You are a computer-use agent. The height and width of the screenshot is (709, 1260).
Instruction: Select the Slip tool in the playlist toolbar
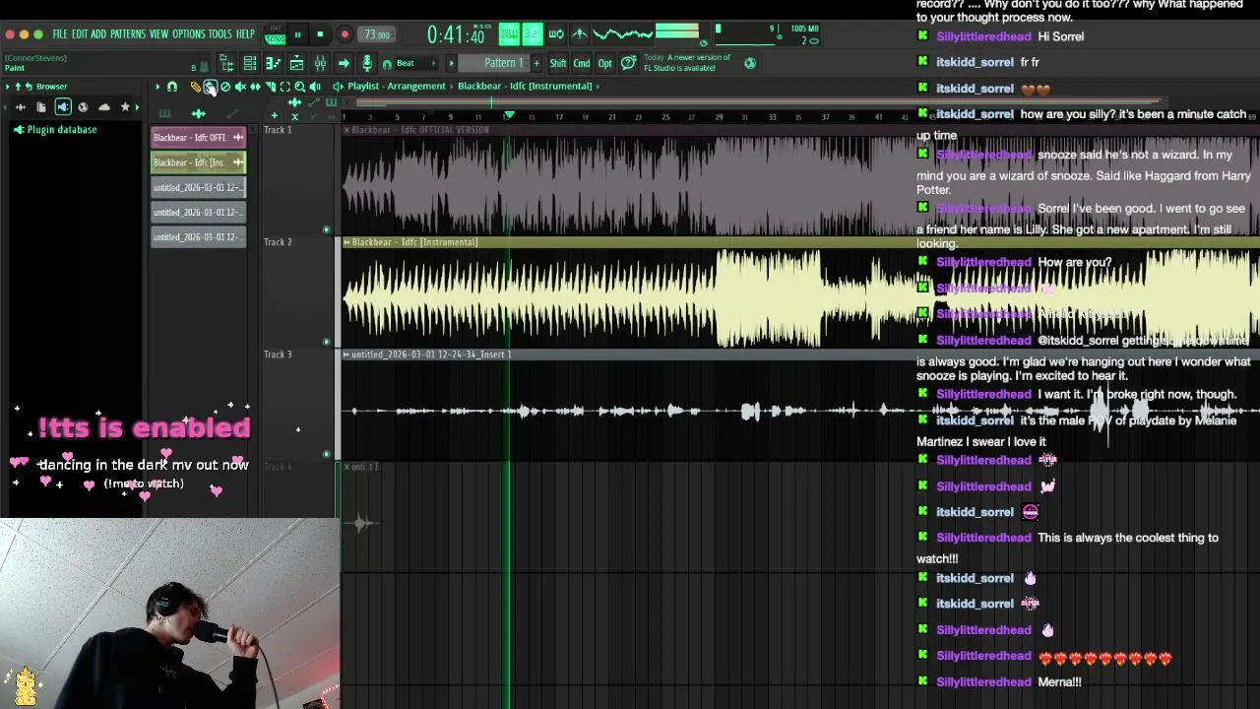click(x=255, y=87)
